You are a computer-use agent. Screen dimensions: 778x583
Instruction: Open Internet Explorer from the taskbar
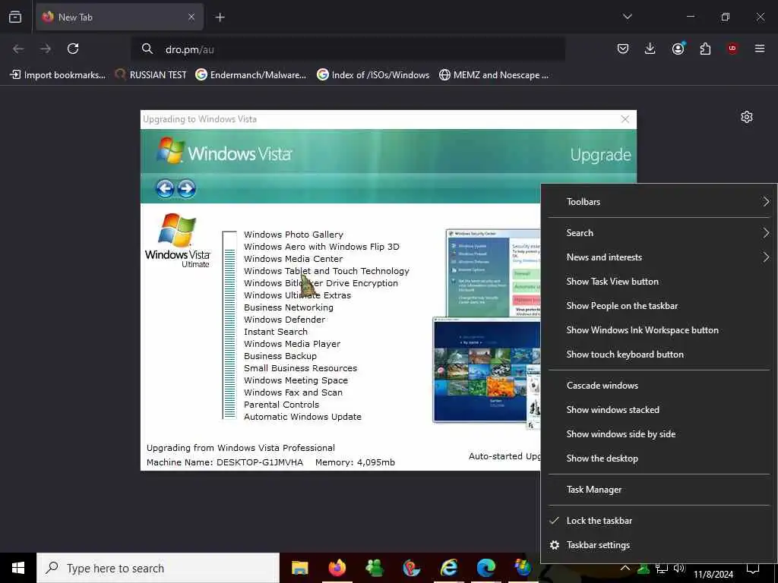[x=448, y=568]
